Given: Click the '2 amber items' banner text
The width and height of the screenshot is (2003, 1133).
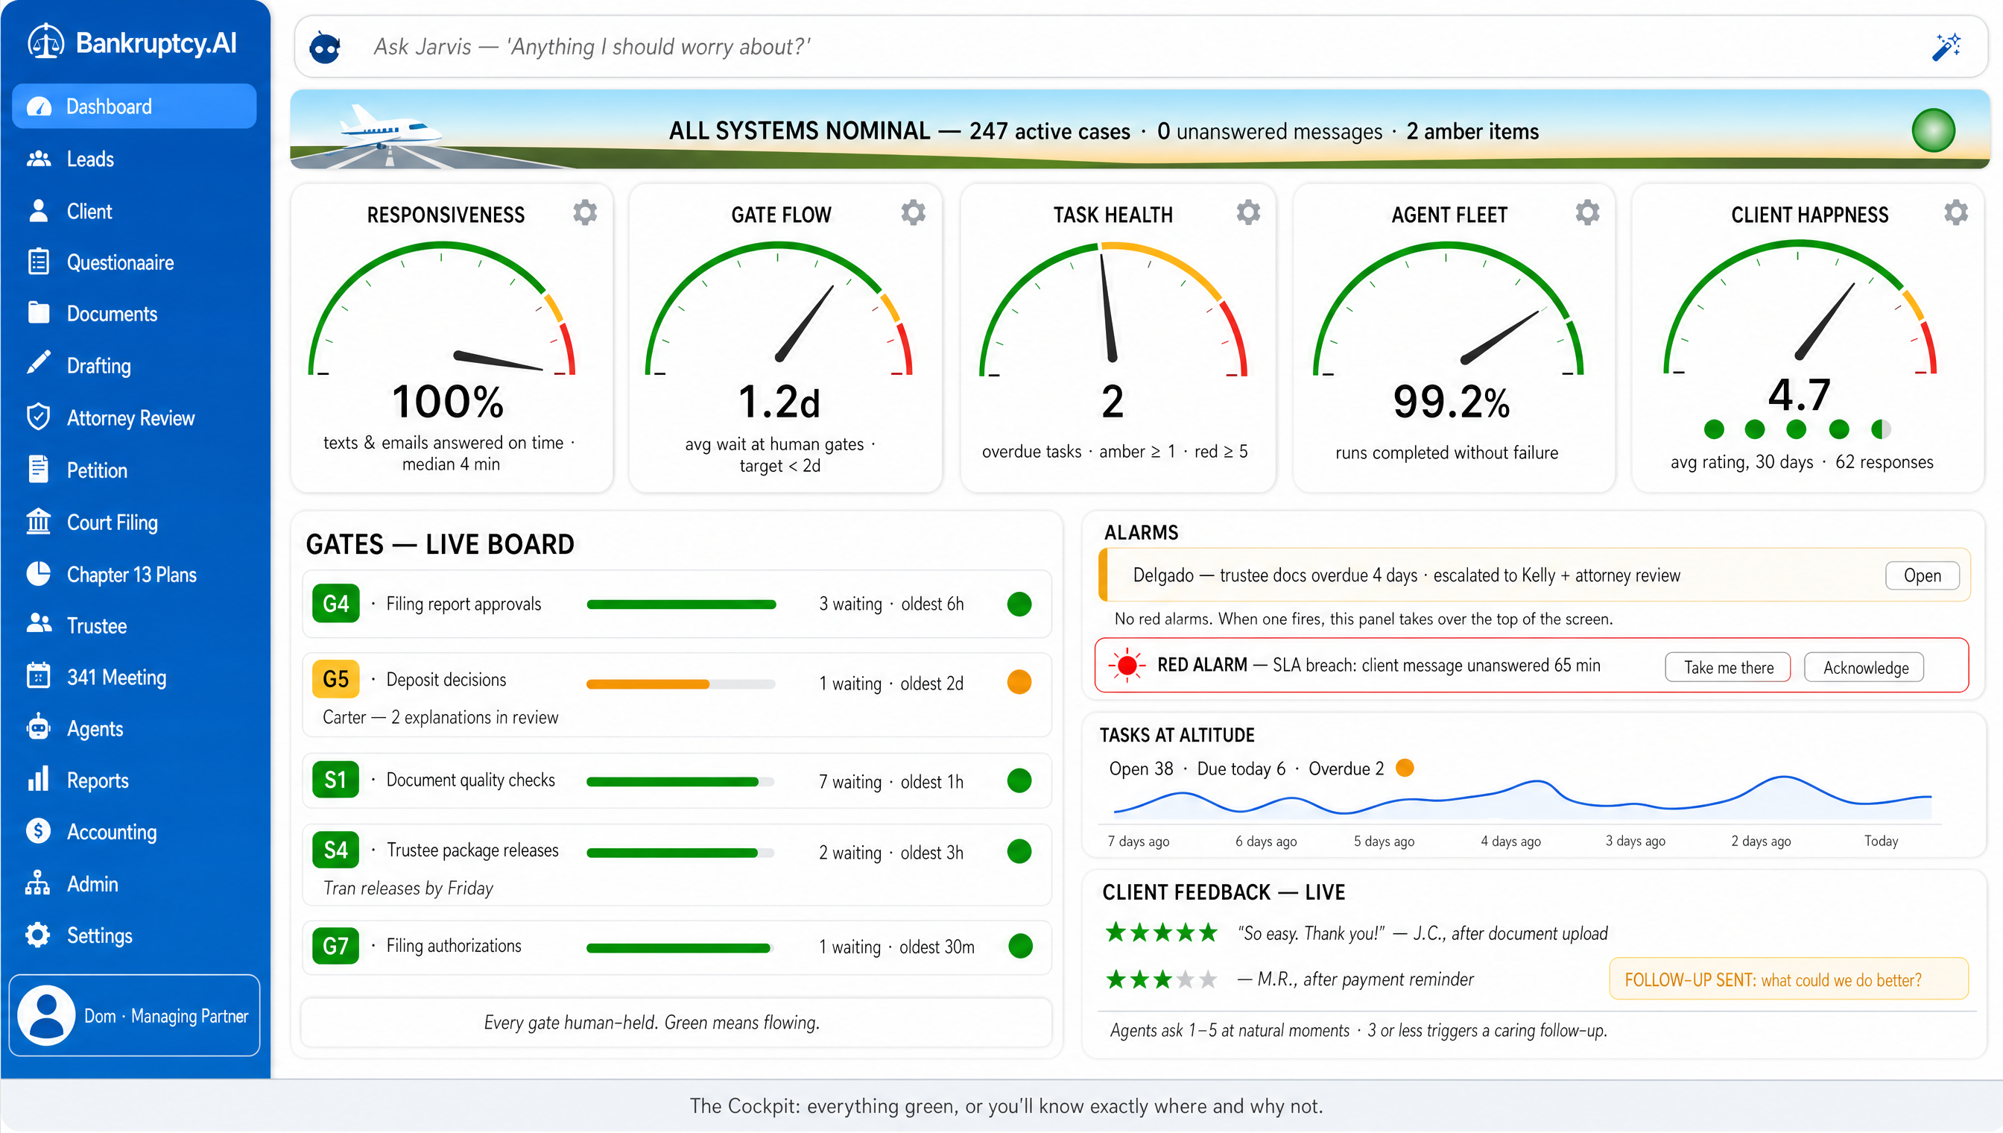Looking at the screenshot, I should tap(1472, 130).
